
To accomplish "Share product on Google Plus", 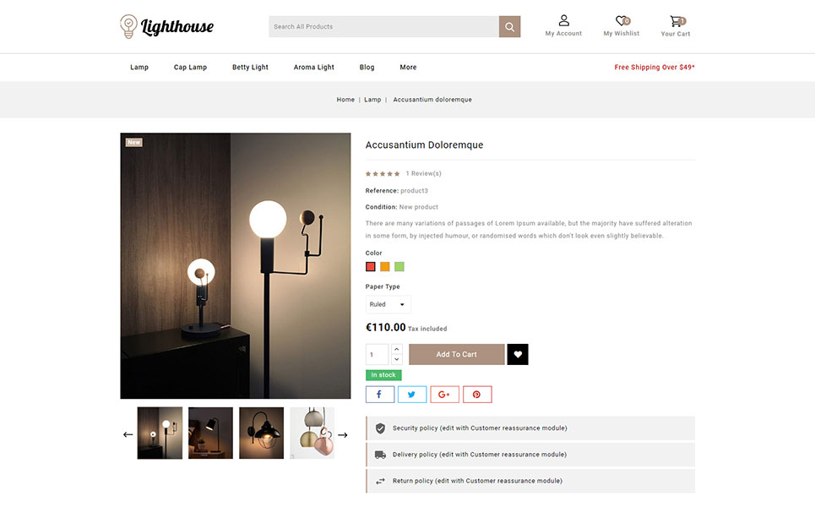I will click(x=444, y=394).
